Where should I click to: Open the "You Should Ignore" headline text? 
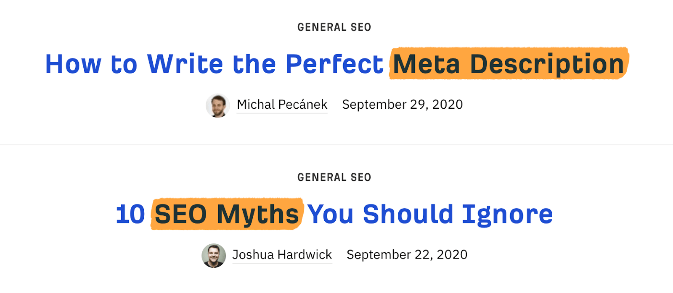pyautogui.click(x=430, y=214)
